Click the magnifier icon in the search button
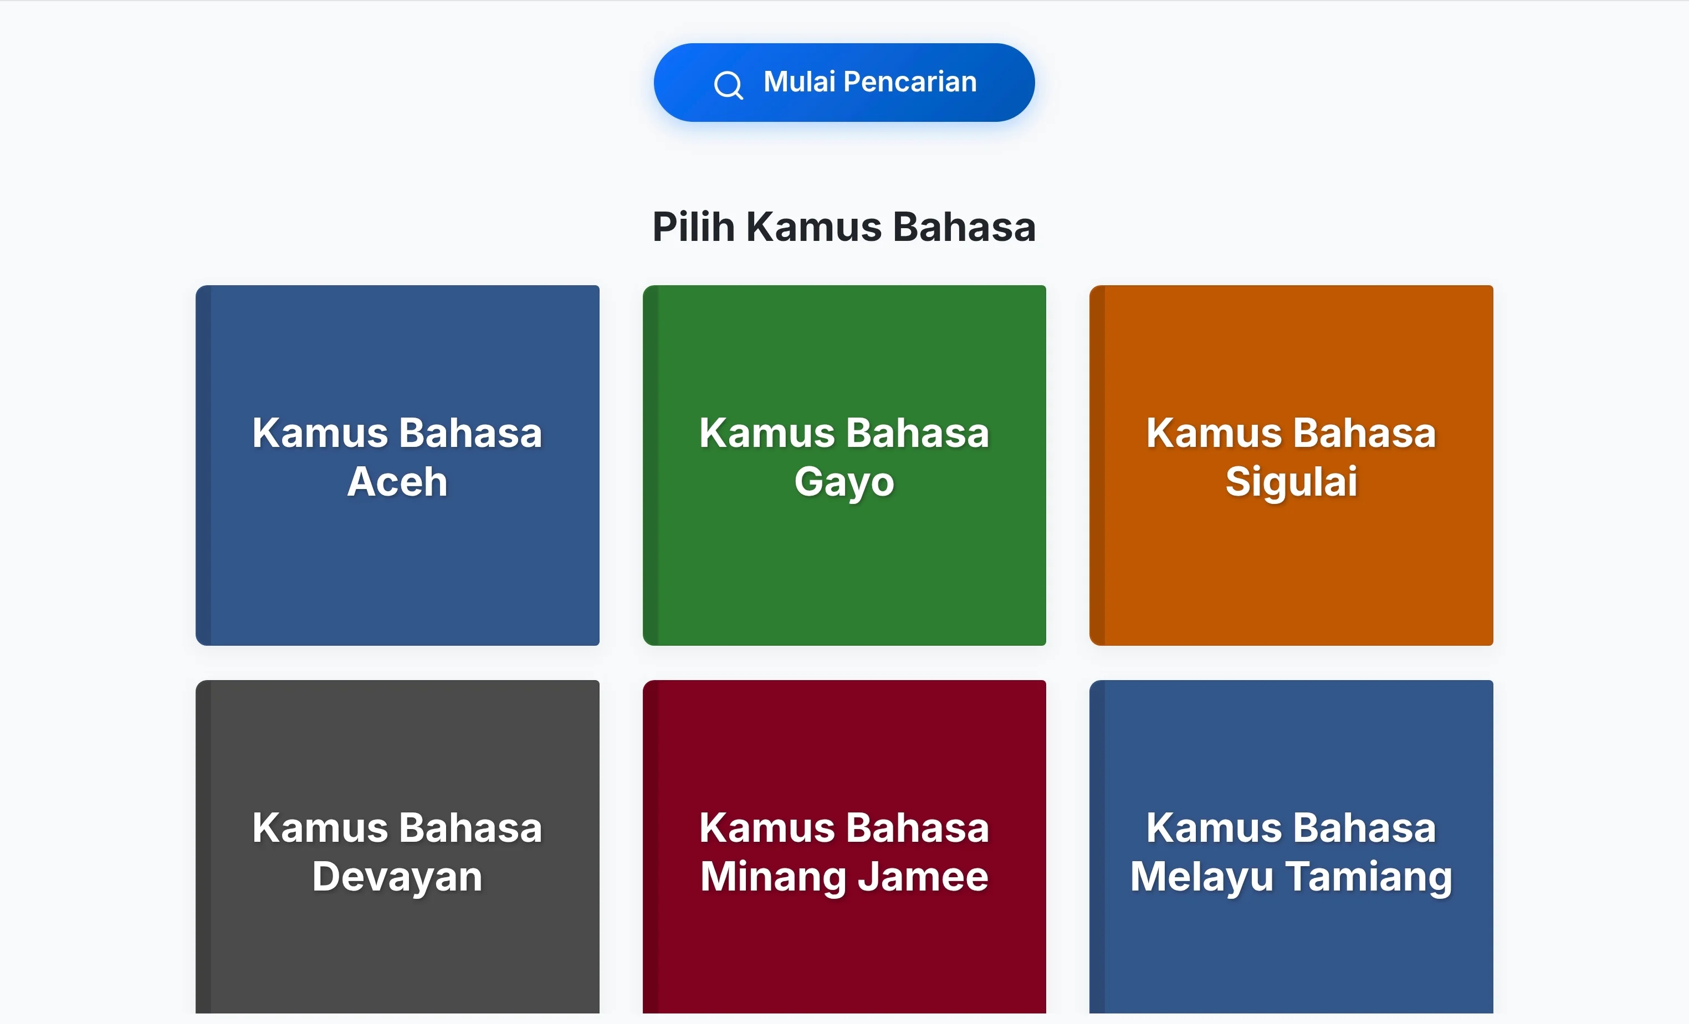This screenshot has height=1024, width=1689. tap(728, 85)
